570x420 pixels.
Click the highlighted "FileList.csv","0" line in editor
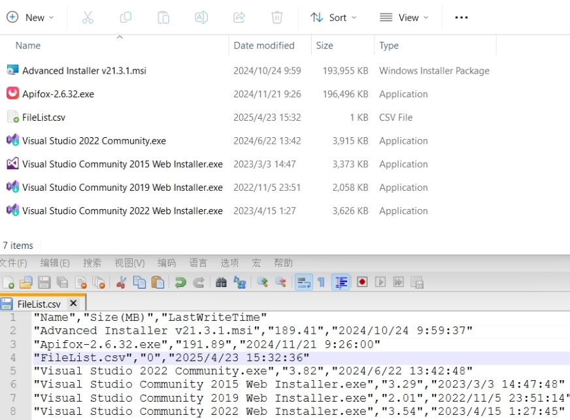tap(171, 357)
